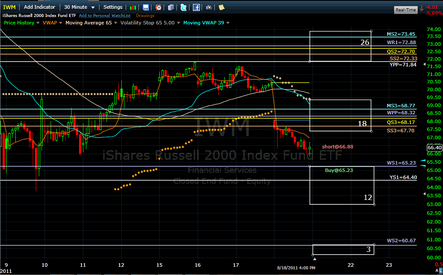
Task: Take a chart snapshot with the camera icon
Action: pyautogui.click(x=209, y=7)
